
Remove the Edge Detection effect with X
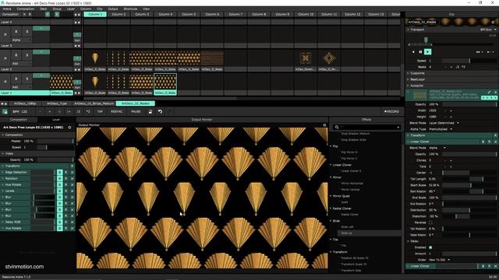coord(72,173)
